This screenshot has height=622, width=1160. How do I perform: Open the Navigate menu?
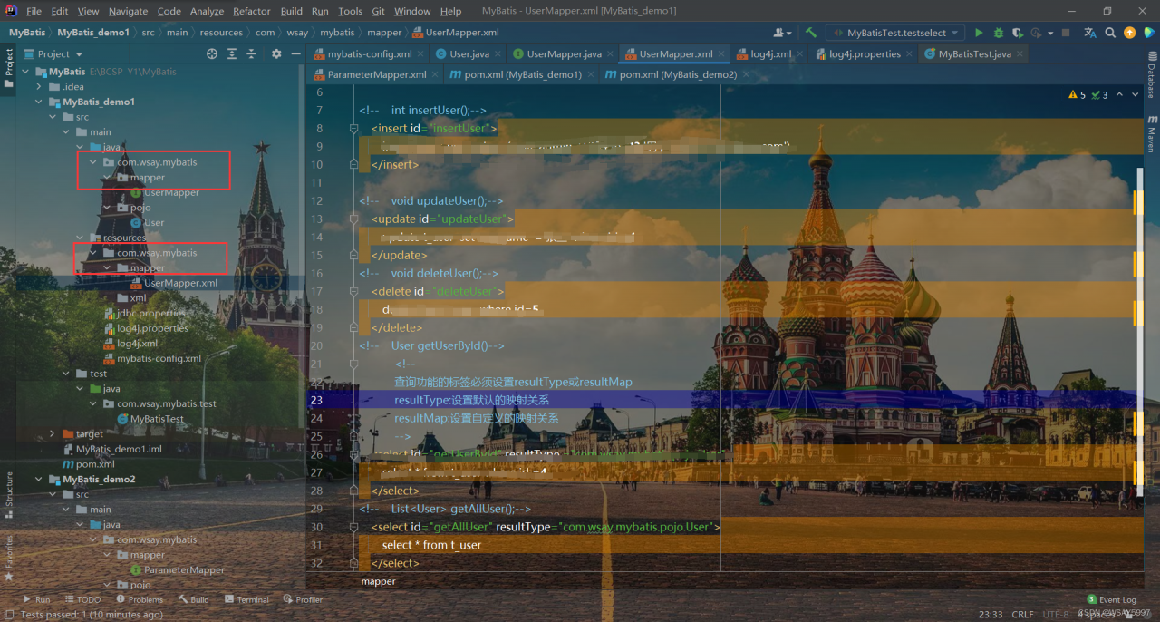coord(128,11)
